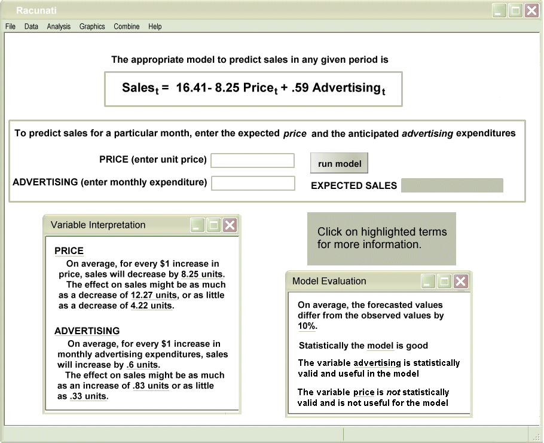The width and height of the screenshot is (544, 443).
Task: Minimize the Variable Interpretation panel
Action: pos(197,225)
